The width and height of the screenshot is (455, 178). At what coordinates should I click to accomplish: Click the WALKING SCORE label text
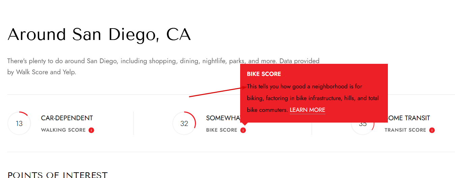click(x=63, y=130)
